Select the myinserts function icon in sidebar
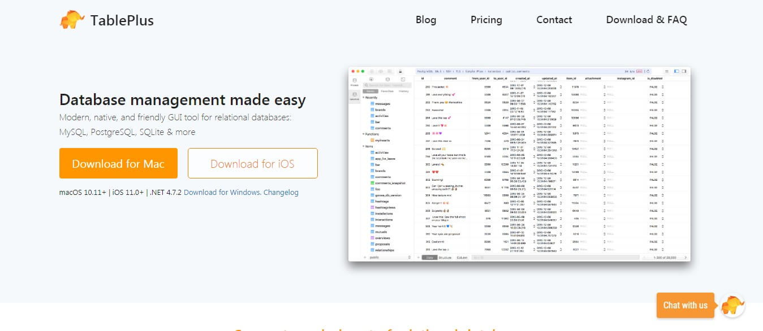763x331 pixels. click(372, 140)
